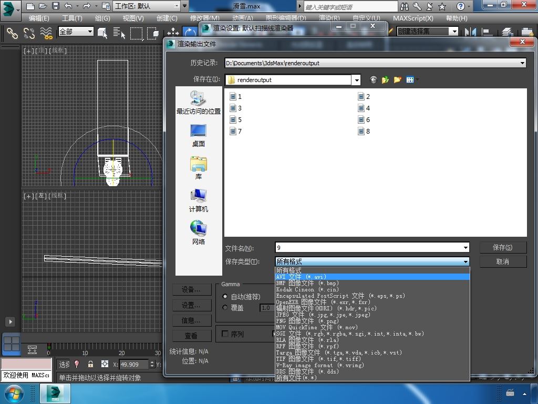Click the Setup (设置...) button

[x=191, y=305]
